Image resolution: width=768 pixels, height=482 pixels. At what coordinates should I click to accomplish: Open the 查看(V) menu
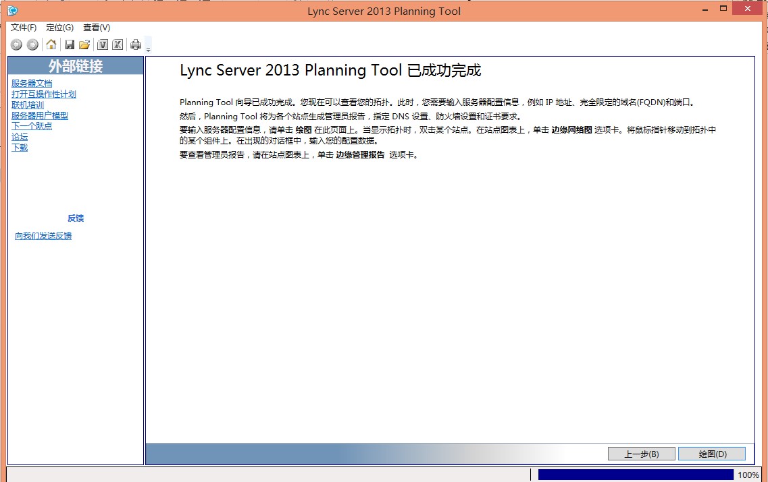click(x=97, y=28)
